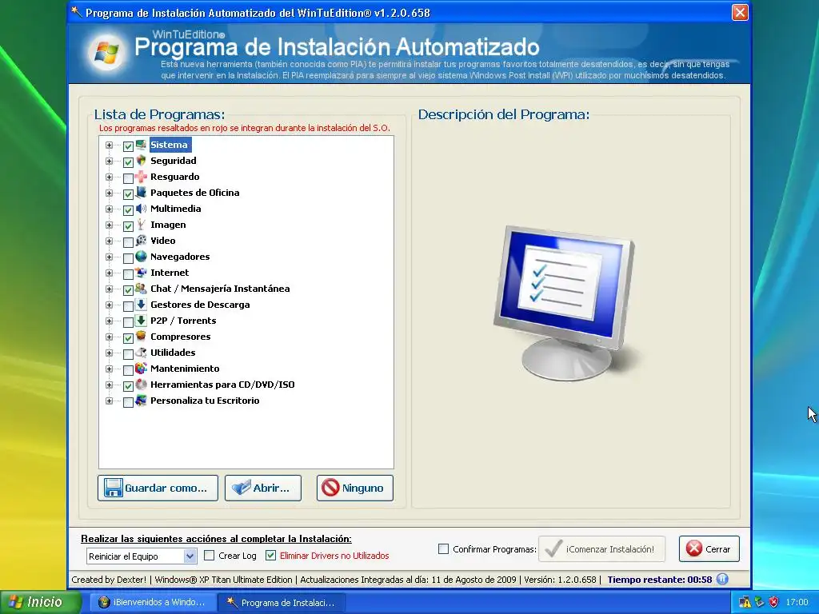Select the Navegadores tree label

pyautogui.click(x=180, y=257)
